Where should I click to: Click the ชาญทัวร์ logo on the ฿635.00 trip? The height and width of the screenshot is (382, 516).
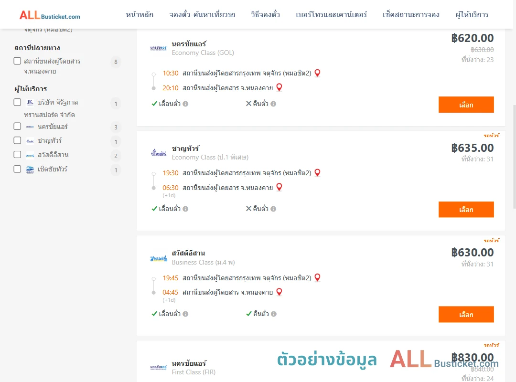(158, 153)
